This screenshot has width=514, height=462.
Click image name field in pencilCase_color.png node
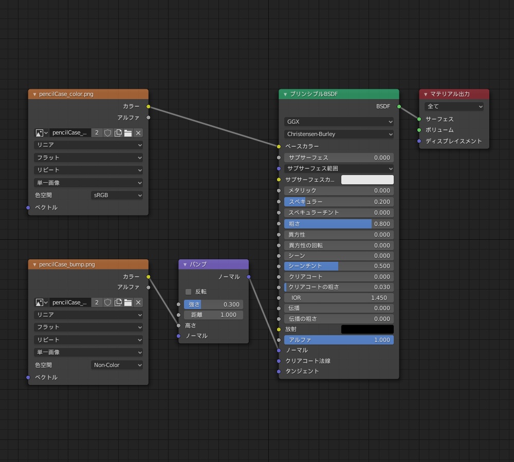tap(70, 132)
